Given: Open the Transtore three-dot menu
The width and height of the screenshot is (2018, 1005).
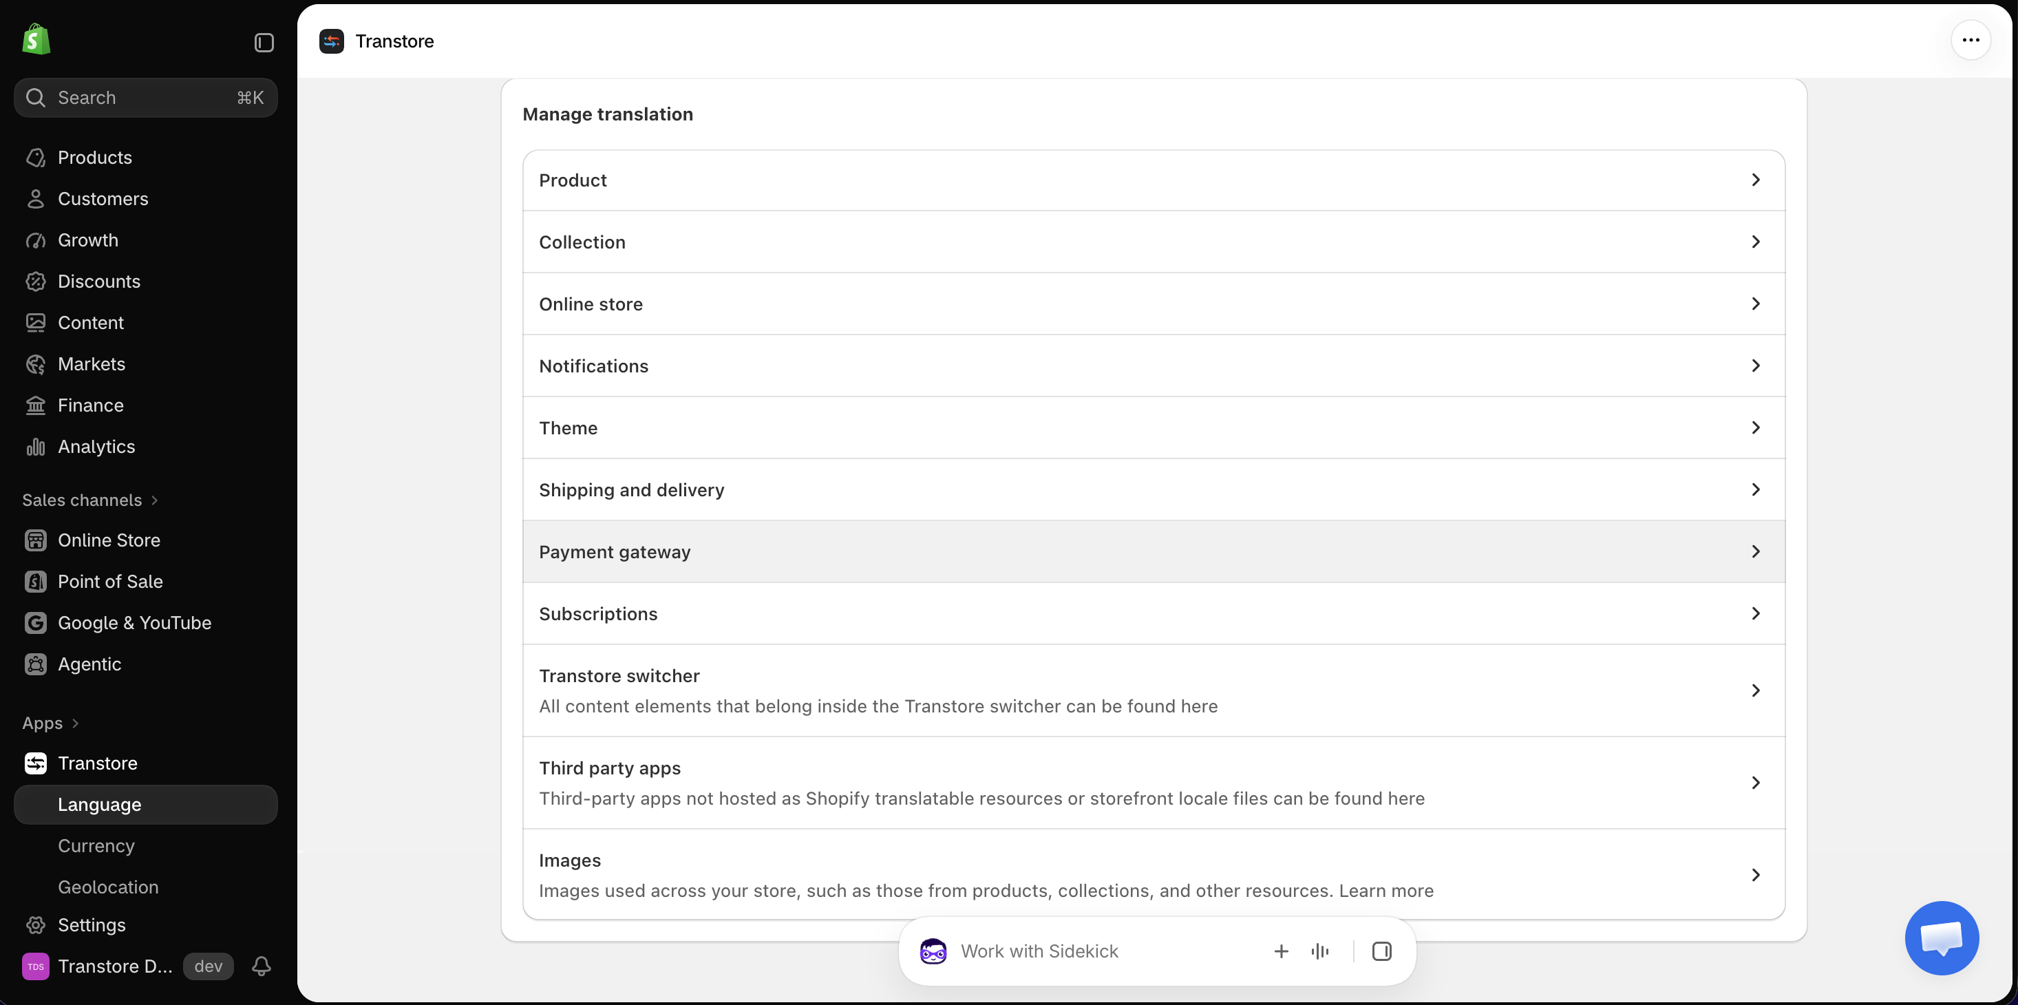Looking at the screenshot, I should coord(1971,40).
